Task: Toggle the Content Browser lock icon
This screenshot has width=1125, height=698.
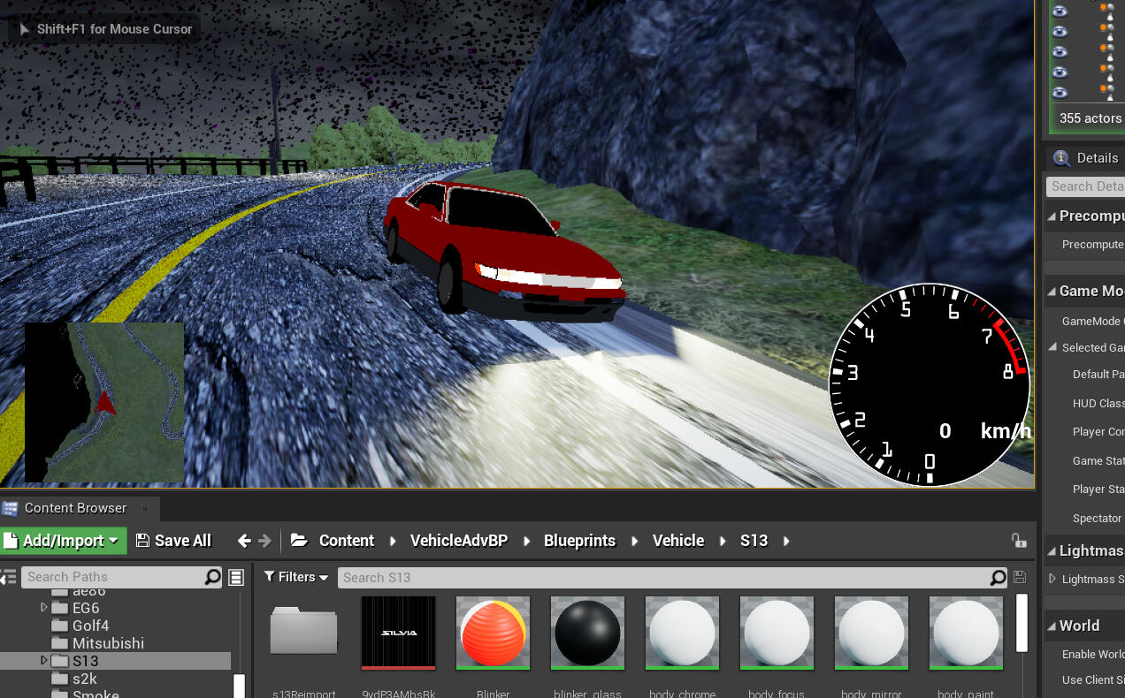Action: click(x=1019, y=541)
